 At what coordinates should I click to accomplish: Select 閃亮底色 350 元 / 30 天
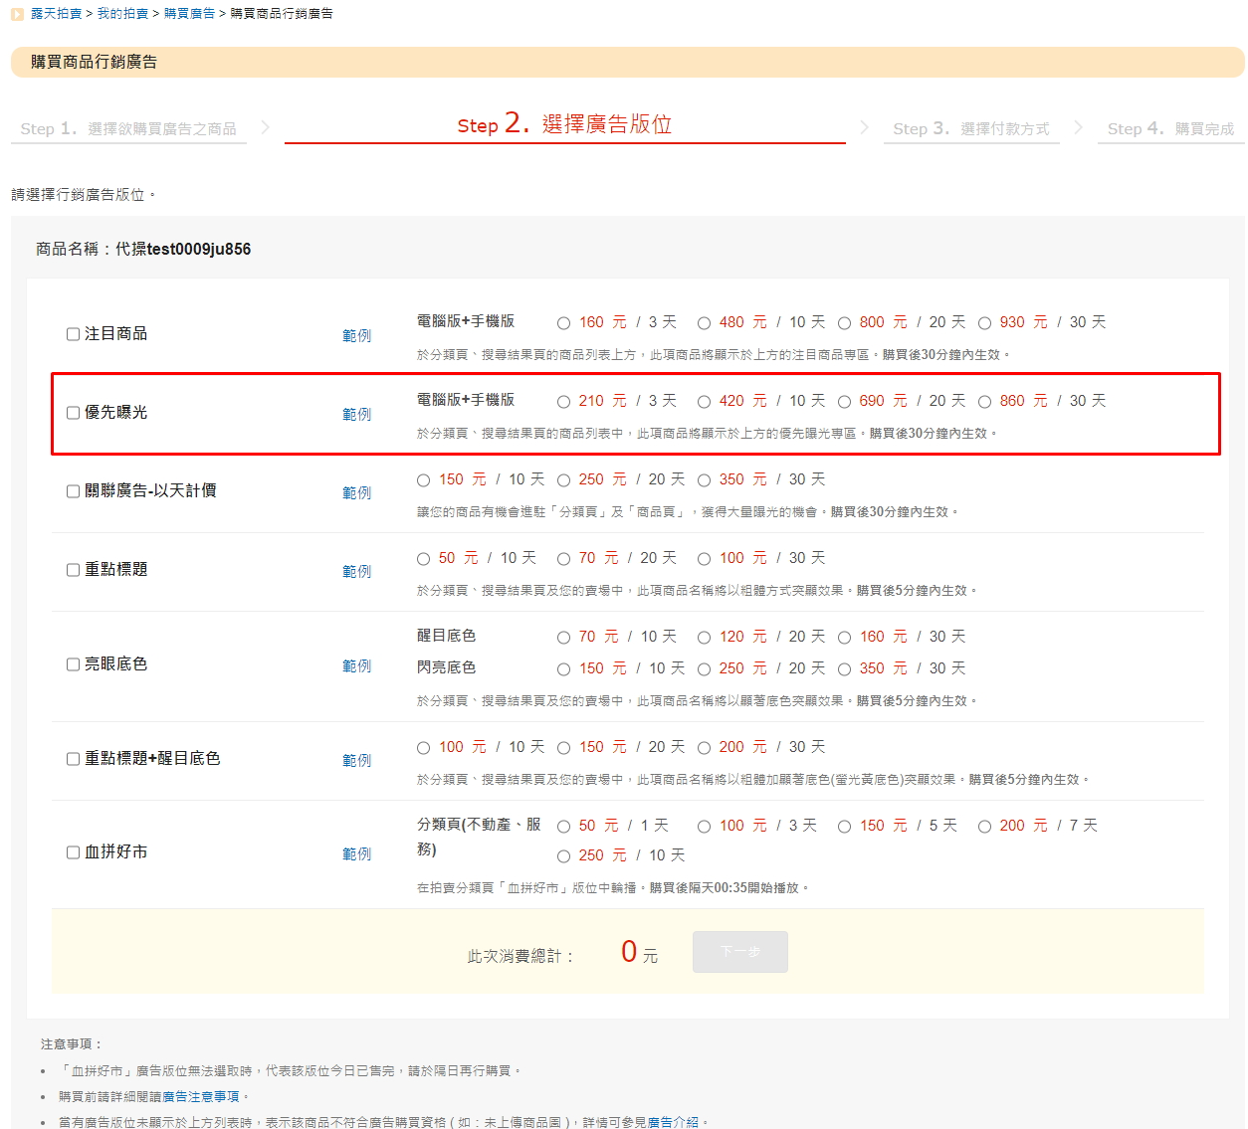pos(844,669)
